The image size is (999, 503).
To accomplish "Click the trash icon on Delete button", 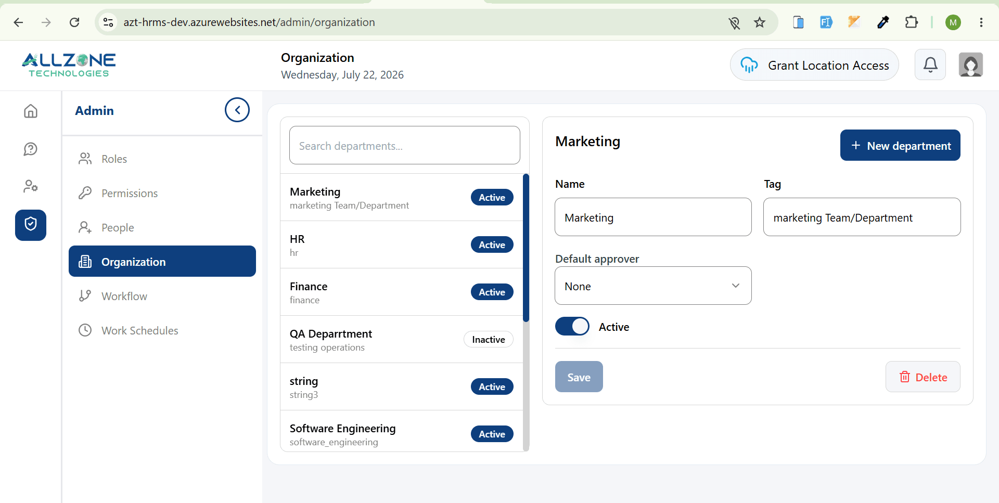I will (x=905, y=377).
